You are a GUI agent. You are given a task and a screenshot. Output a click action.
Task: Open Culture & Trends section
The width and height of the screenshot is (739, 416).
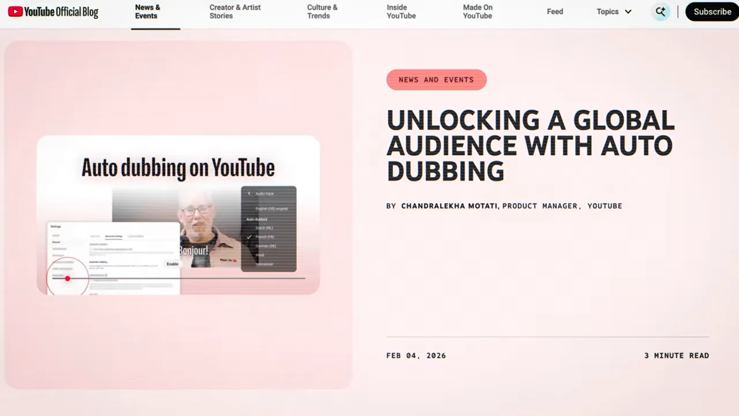pyautogui.click(x=322, y=12)
